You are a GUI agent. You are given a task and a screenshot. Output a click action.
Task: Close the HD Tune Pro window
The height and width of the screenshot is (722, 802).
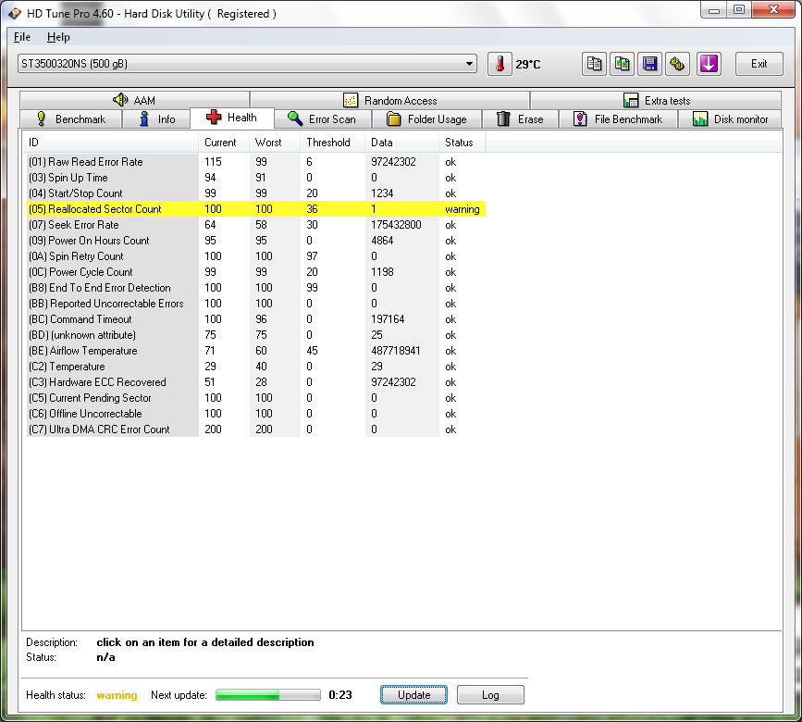773,10
